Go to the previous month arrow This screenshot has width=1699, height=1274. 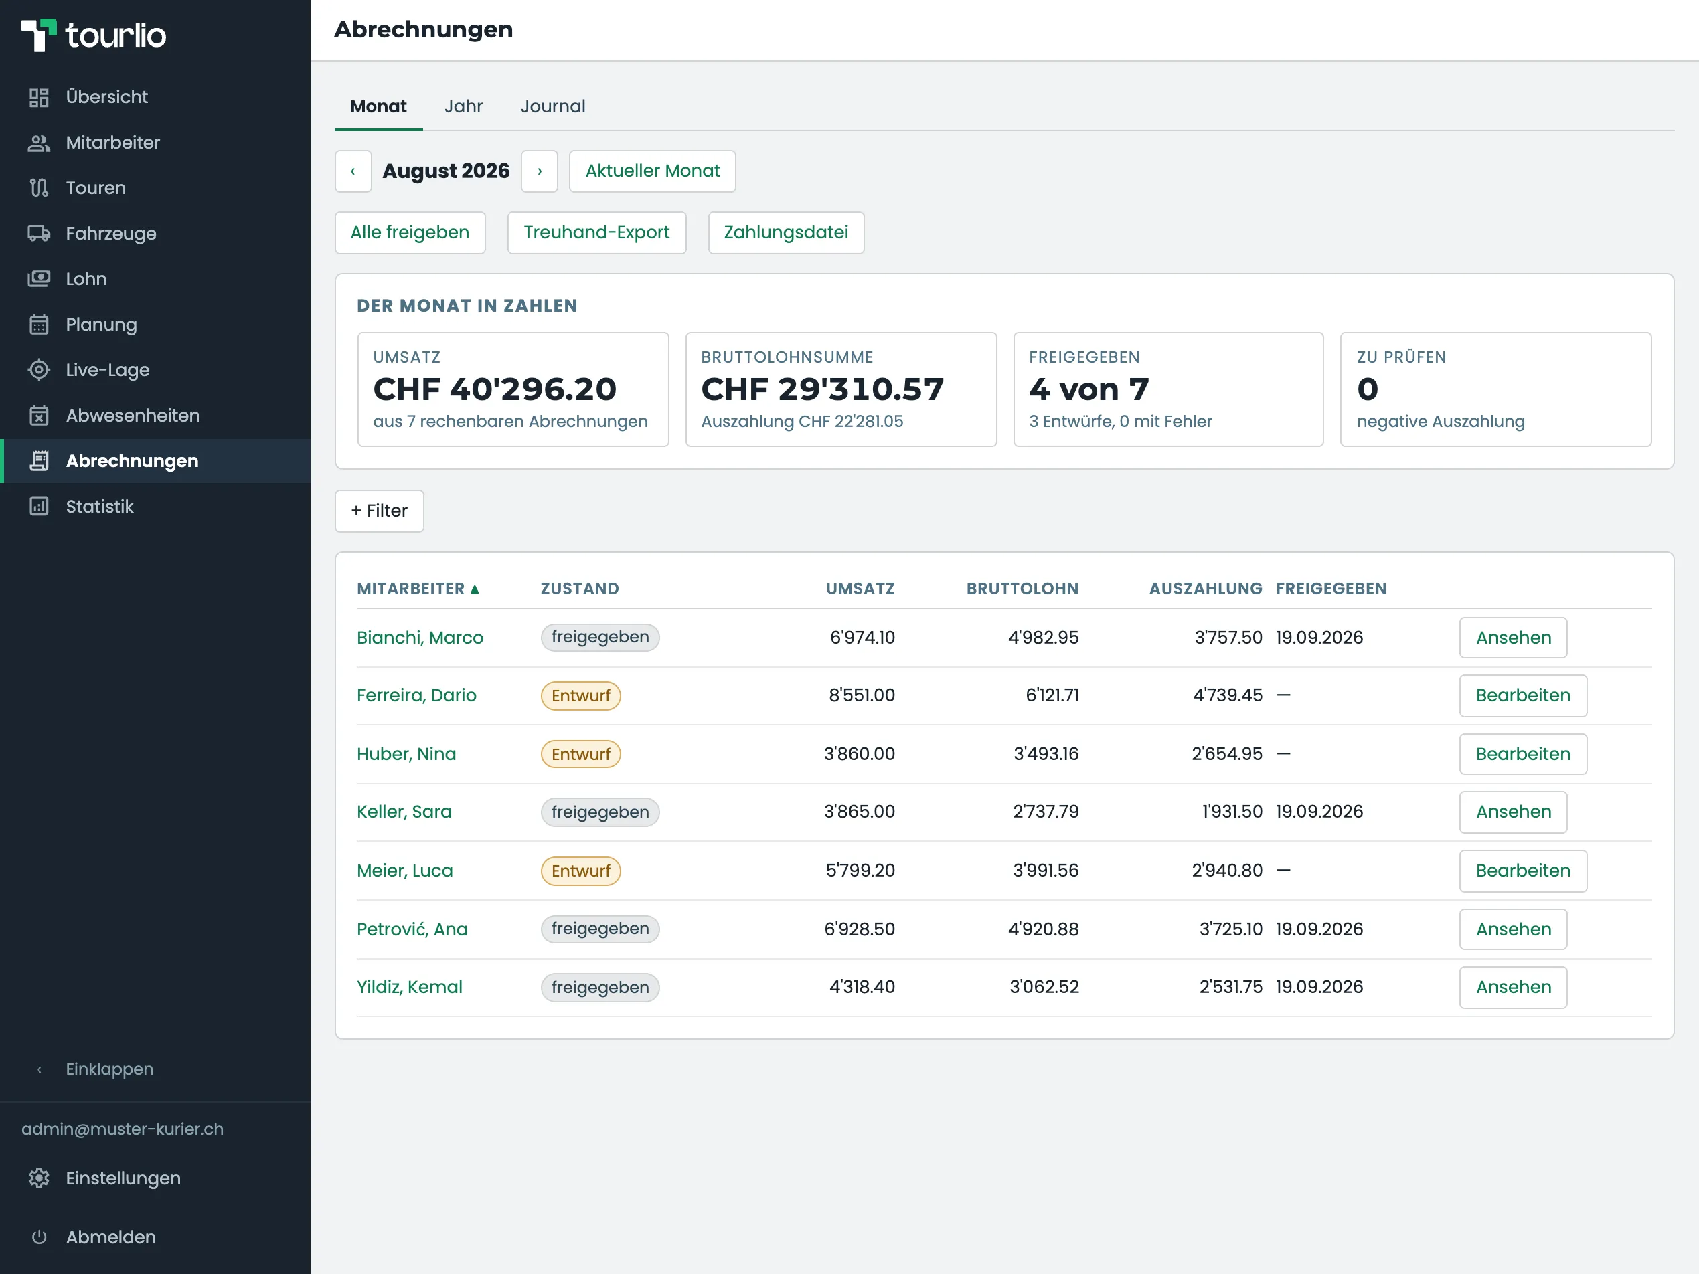pyautogui.click(x=353, y=171)
